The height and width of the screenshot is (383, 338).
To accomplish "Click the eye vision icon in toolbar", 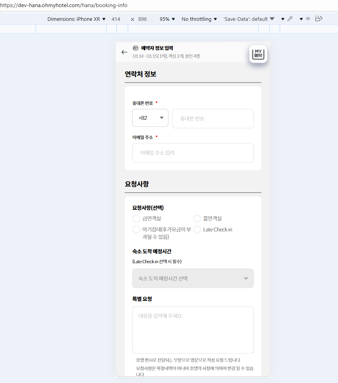I will coord(308,19).
